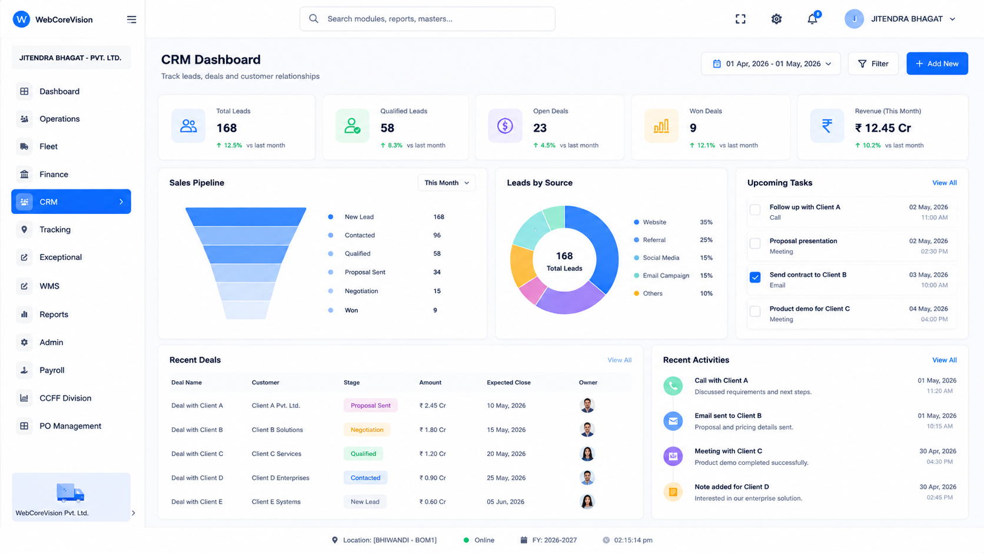Click the Open Deals dollar icon

[x=505, y=126]
